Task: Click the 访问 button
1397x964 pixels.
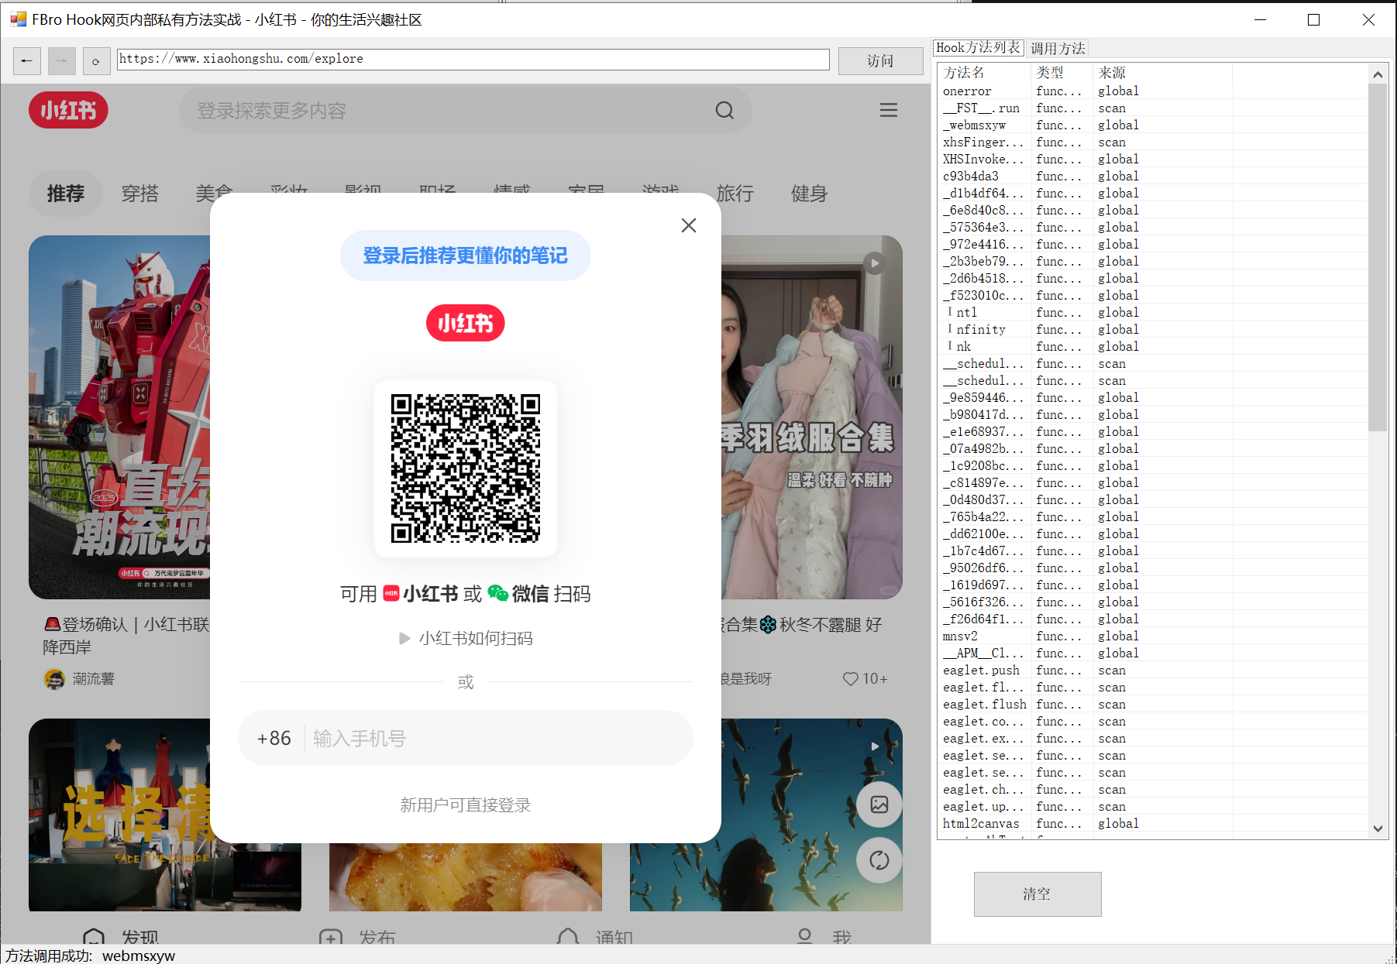Action: point(880,60)
